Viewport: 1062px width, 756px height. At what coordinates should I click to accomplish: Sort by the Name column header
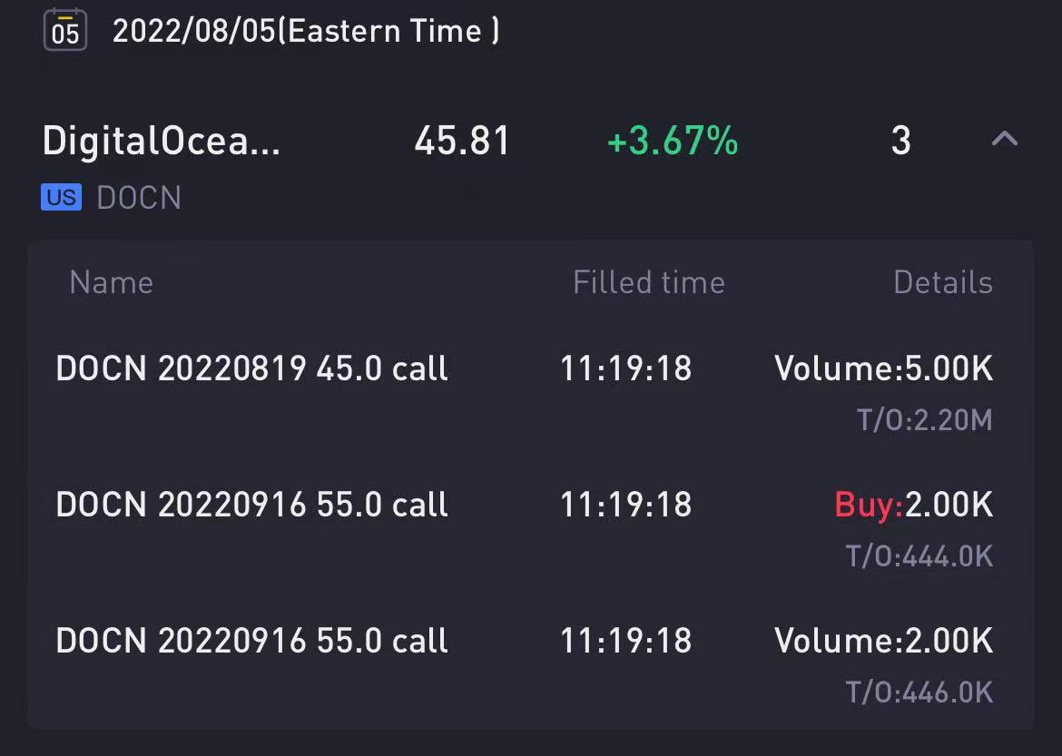tap(111, 282)
